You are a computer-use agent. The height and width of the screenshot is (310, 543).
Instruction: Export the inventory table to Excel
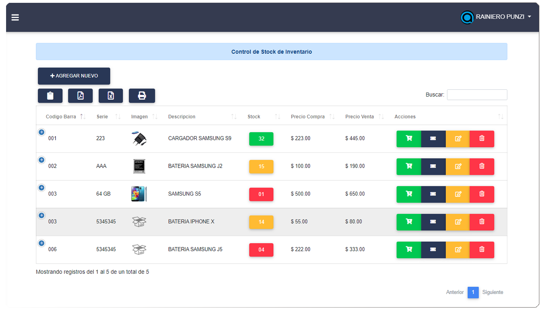coord(111,96)
